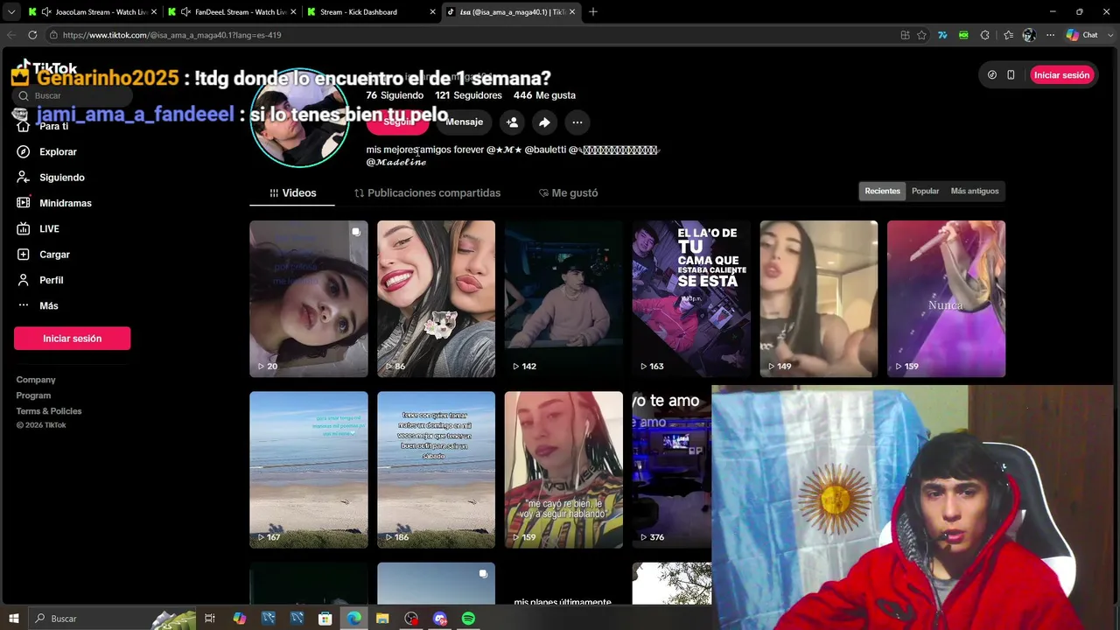Viewport: 1120px width, 630px height.
Task: Click Iniciar sesión in the top-right header
Action: coord(1061,75)
